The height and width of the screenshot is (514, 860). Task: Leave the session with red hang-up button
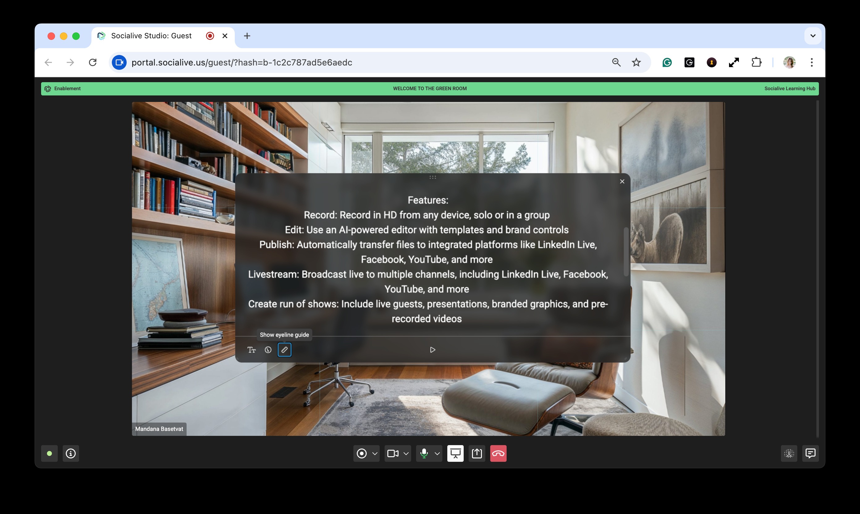pos(498,453)
